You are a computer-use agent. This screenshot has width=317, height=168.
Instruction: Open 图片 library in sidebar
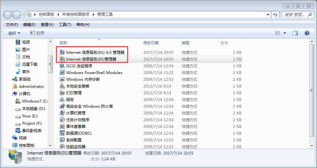pyautogui.click(x=23, y=50)
